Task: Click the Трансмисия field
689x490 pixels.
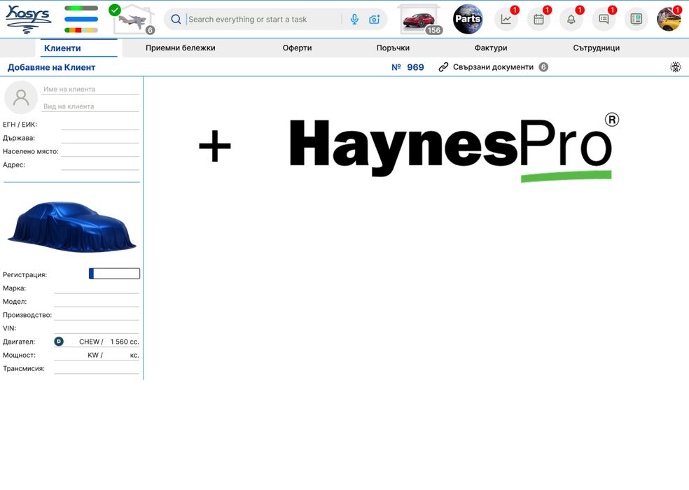Action: click(97, 369)
